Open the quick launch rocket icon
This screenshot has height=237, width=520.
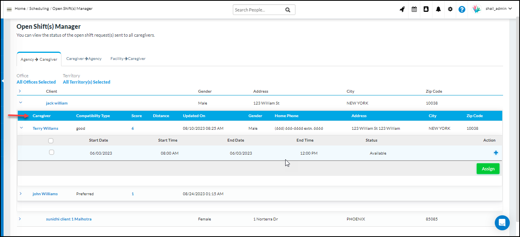[x=402, y=9]
